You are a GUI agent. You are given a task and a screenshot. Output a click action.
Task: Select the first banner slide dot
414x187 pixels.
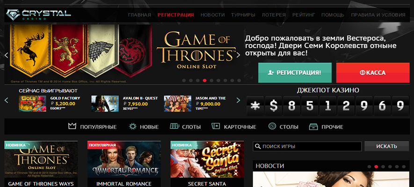[184, 80]
